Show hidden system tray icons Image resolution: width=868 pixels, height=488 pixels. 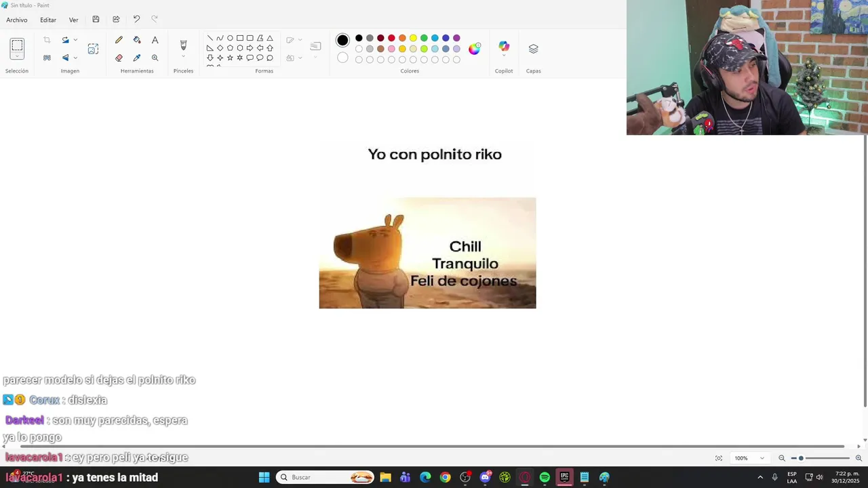[x=760, y=477]
